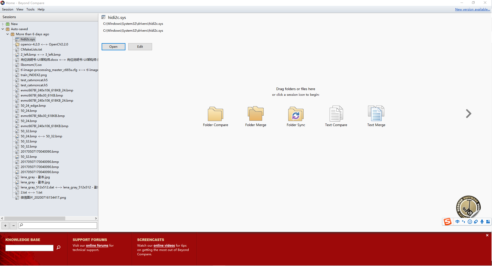Open the IME toolbox grid icon
Screen dimensions: 492x266
coord(488,222)
